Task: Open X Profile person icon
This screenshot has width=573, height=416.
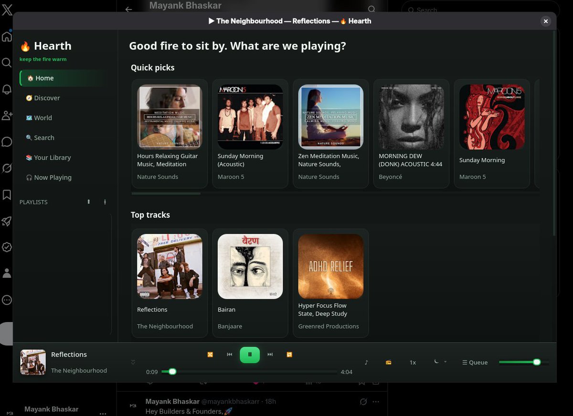Action: click(7, 274)
